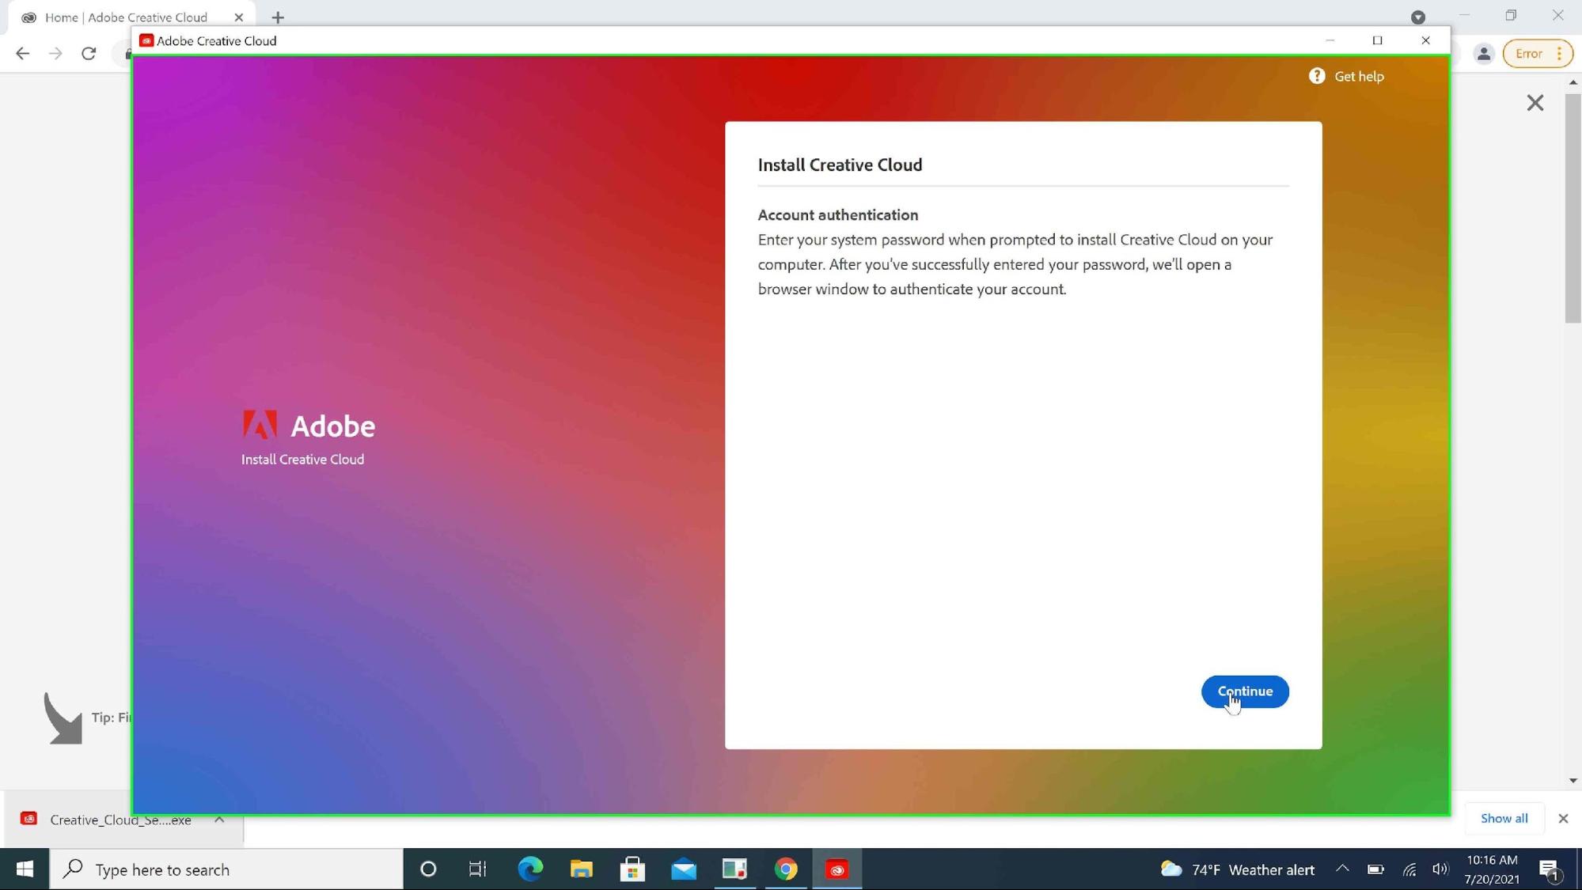Open Creative Cloud app in taskbar
Viewport: 1582px width, 890px height.
[837, 869]
